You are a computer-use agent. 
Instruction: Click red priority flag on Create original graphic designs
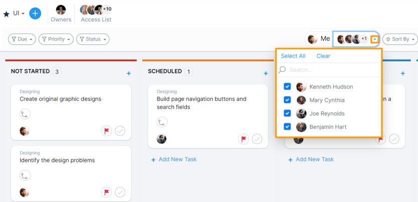click(x=107, y=131)
